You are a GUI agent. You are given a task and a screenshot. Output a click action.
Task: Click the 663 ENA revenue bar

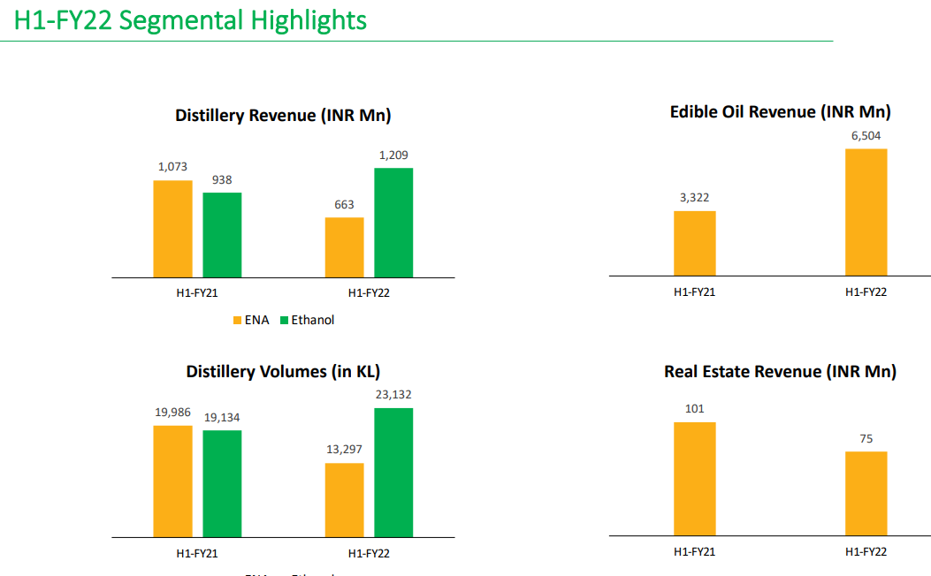[x=344, y=246]
